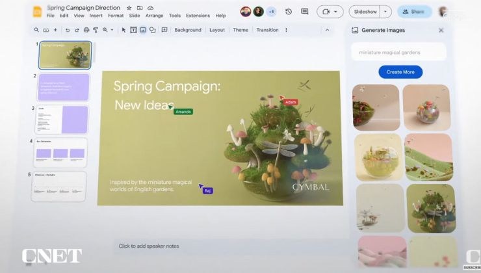Viewport: 481px width, 273px height.
Task: Select slide 2 thumbnail with purple background
Action: coord(63,87)
